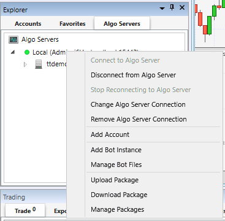Choose Upload Package
This screenshot has width=225, height=221.
[115, 180]
